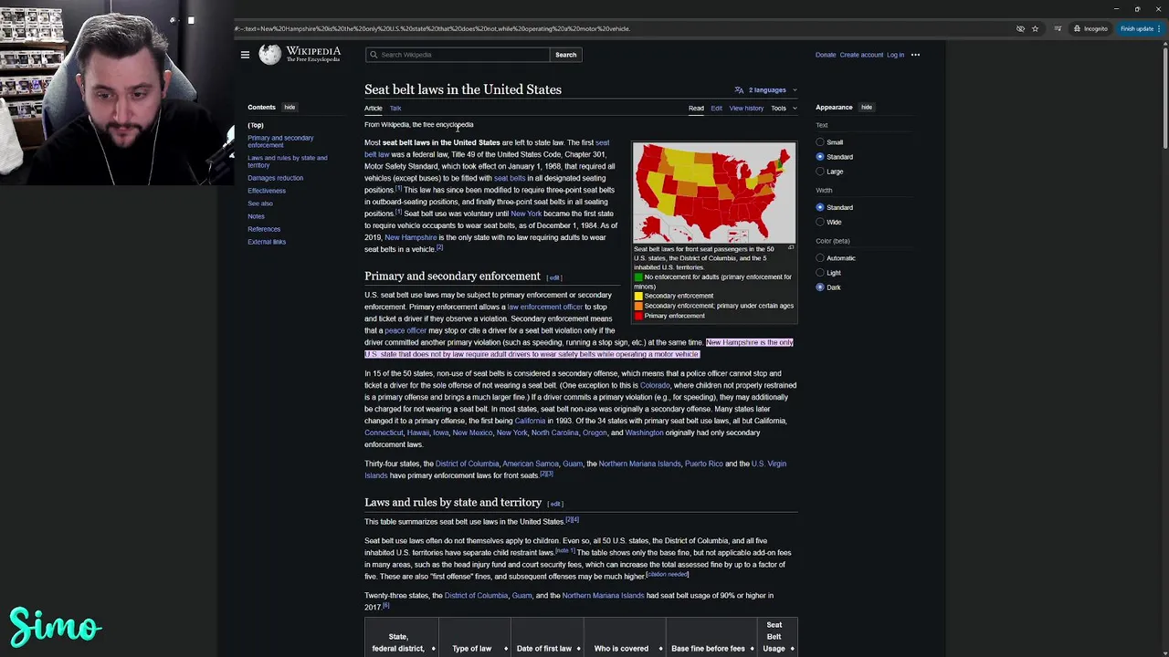
Task: Jump to References in contents
Action: tap(264, 229)
